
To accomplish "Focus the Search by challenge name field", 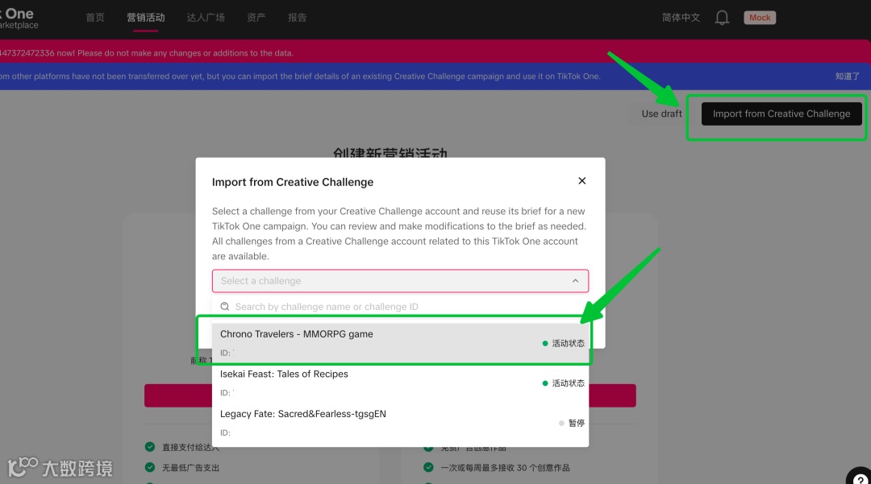I will pyautogui.click(x=400, y=307).
